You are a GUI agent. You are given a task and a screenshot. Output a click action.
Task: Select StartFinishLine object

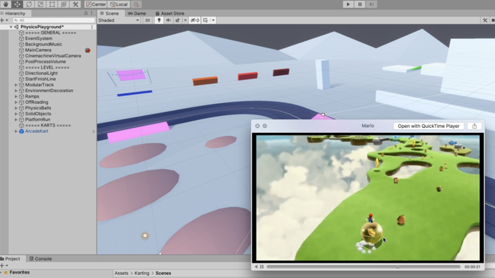click(x=40, y=79)
